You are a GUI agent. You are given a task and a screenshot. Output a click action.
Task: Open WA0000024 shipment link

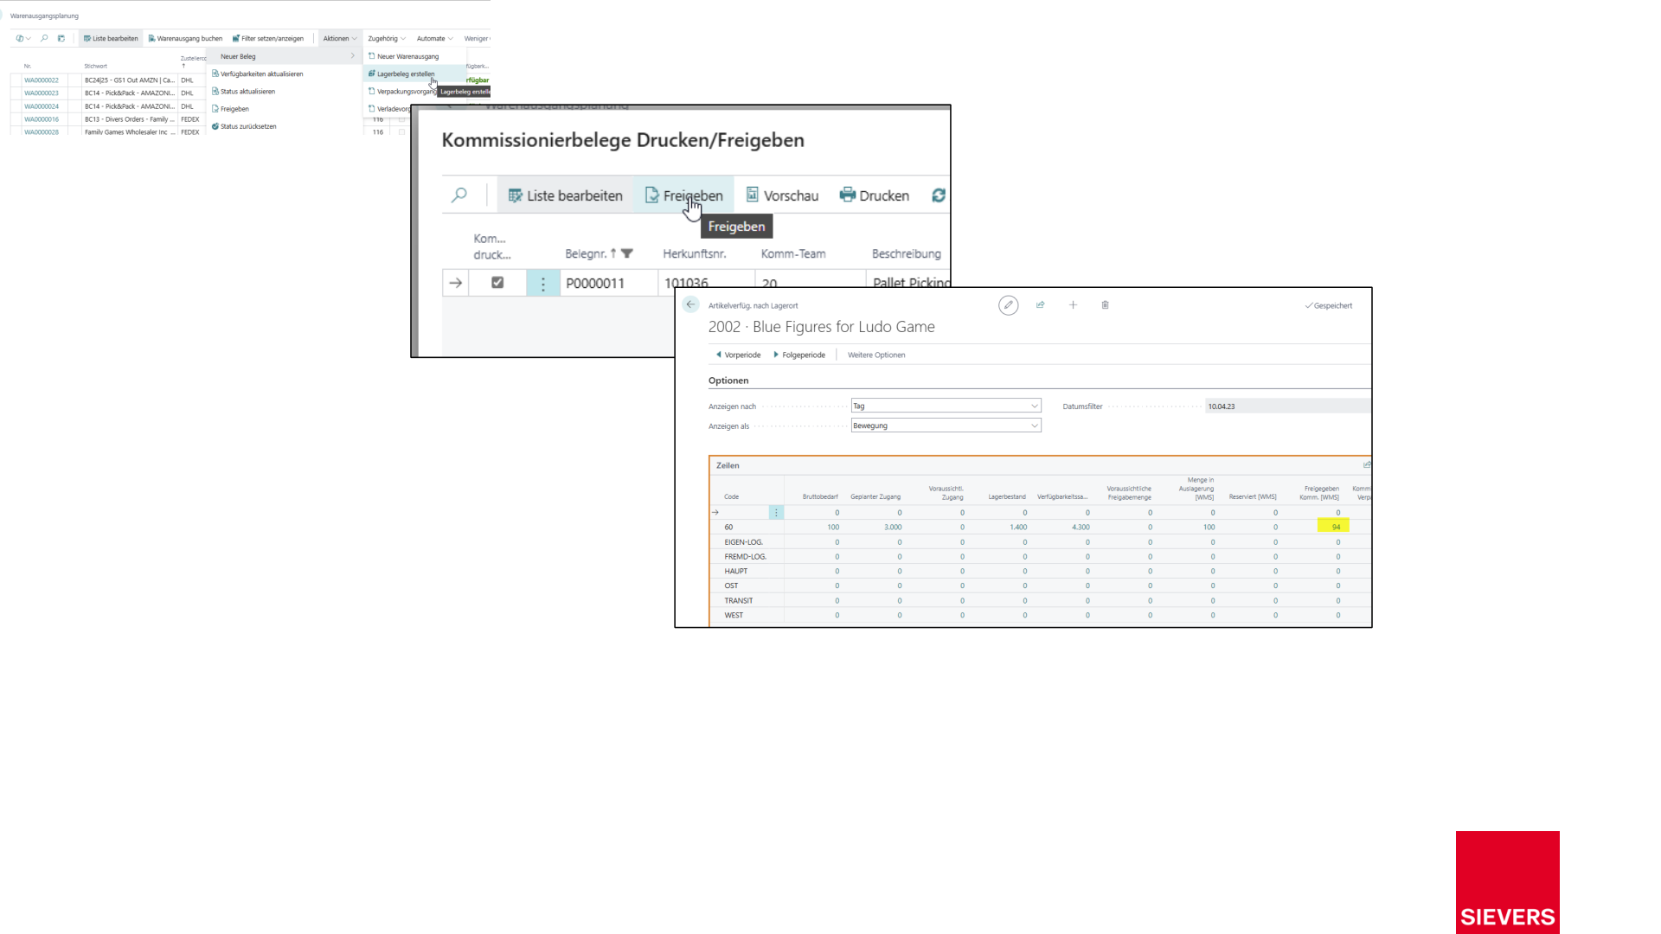pyautogui.click(x=42, y=106)
